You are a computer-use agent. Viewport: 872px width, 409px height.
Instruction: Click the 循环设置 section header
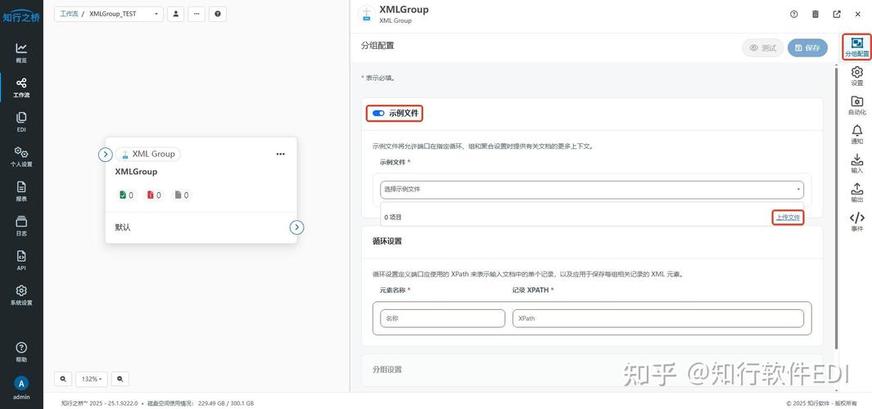click(x=387, y=241)
